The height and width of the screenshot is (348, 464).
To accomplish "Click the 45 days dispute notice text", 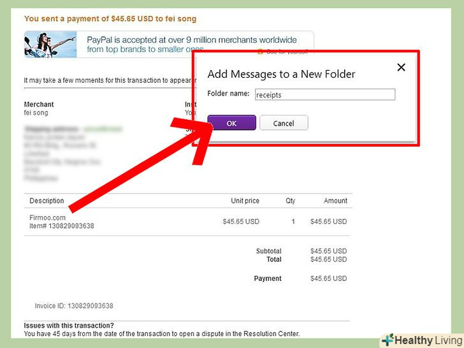I will 162,333.
